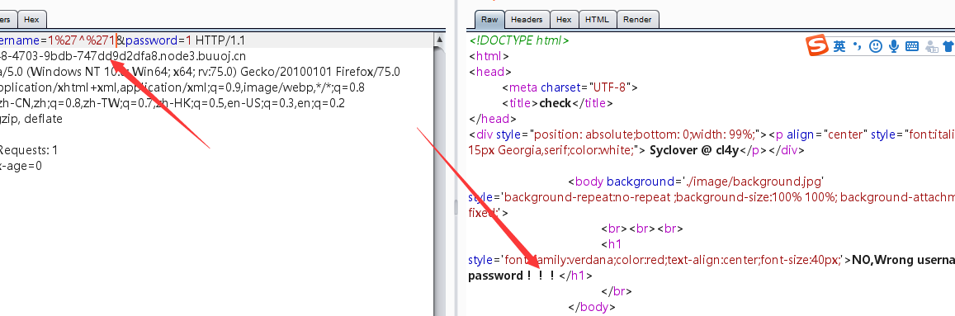Click the </br> tag line

click(617, 291)
